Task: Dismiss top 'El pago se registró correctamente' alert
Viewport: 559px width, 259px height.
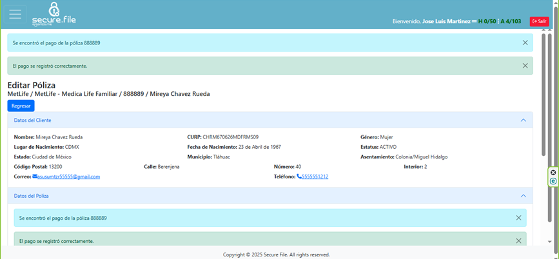Action: [x=525, y=66]
